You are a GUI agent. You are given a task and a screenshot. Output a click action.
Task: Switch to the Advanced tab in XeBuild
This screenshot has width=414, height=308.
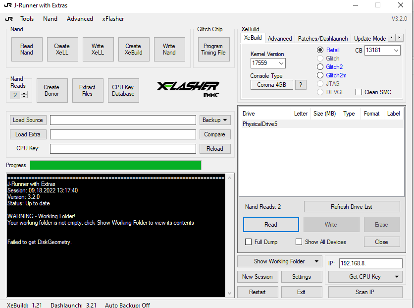coord(280,39)
